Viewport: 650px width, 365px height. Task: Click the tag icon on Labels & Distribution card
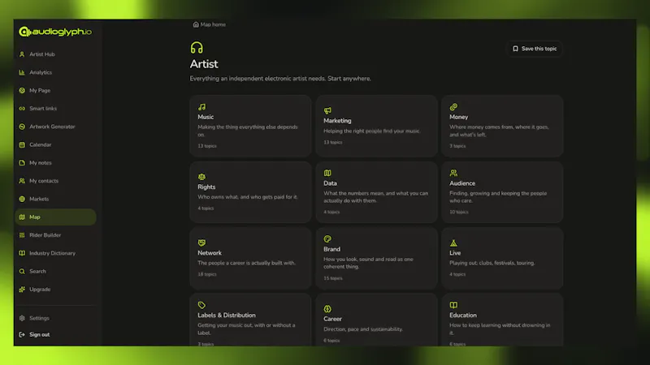[201, 305]
